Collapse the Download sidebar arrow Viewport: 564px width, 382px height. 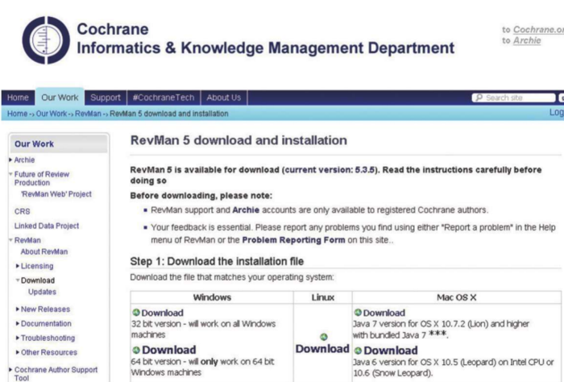coord(17,280)
